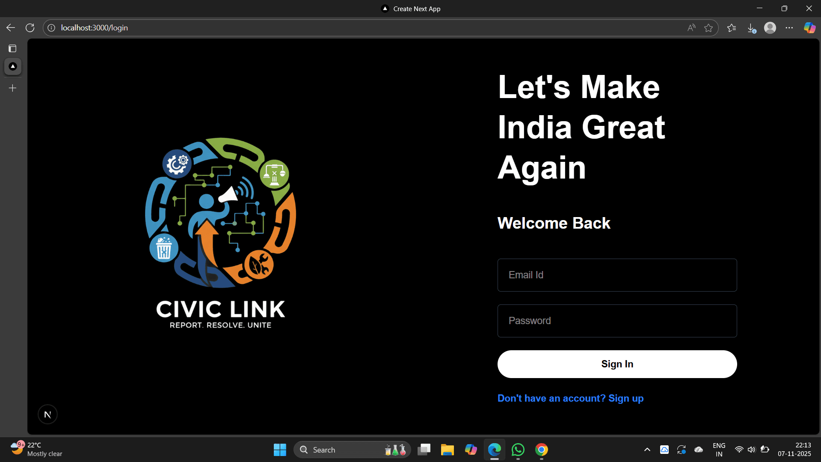
Task: Launch Google Chrome from the taskbar
Action: point(541,450)
